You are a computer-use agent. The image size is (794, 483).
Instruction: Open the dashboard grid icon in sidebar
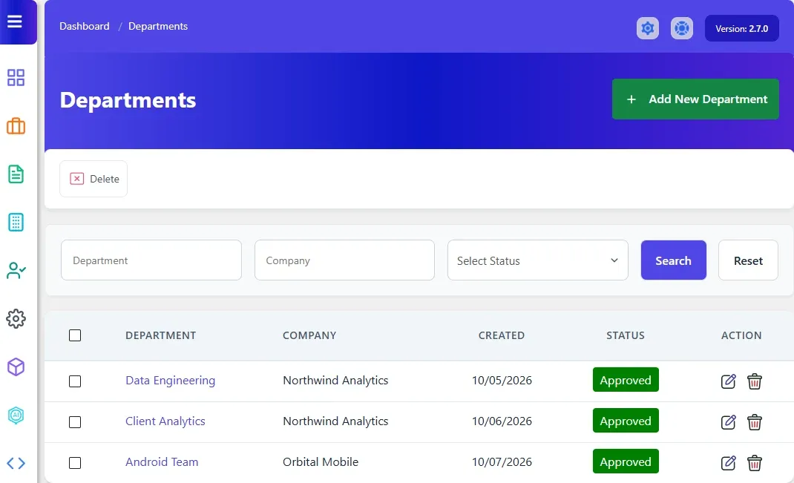click(x=16, y=77)
